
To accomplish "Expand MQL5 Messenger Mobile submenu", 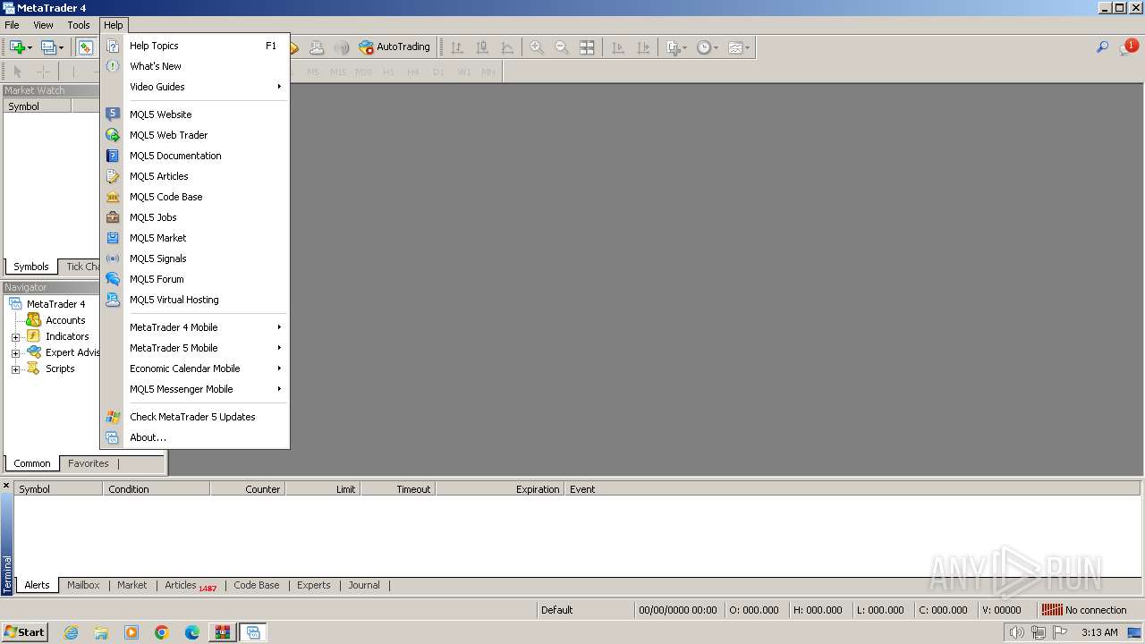I will 195,389.
